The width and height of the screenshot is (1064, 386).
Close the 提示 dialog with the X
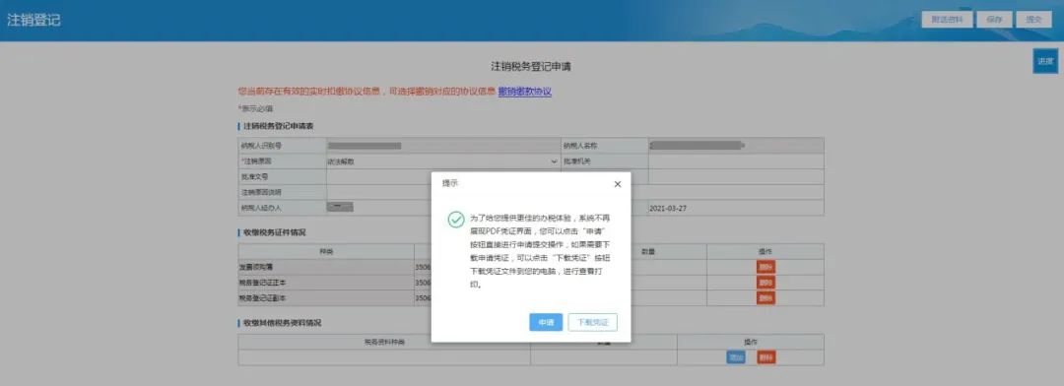click(x=617, y=184)
